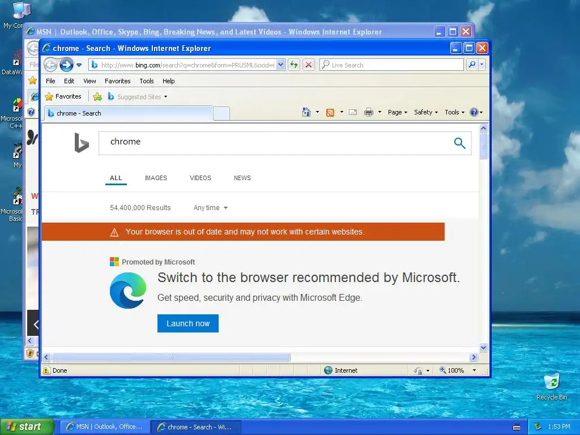Open the Edit menu

point(69,81)
